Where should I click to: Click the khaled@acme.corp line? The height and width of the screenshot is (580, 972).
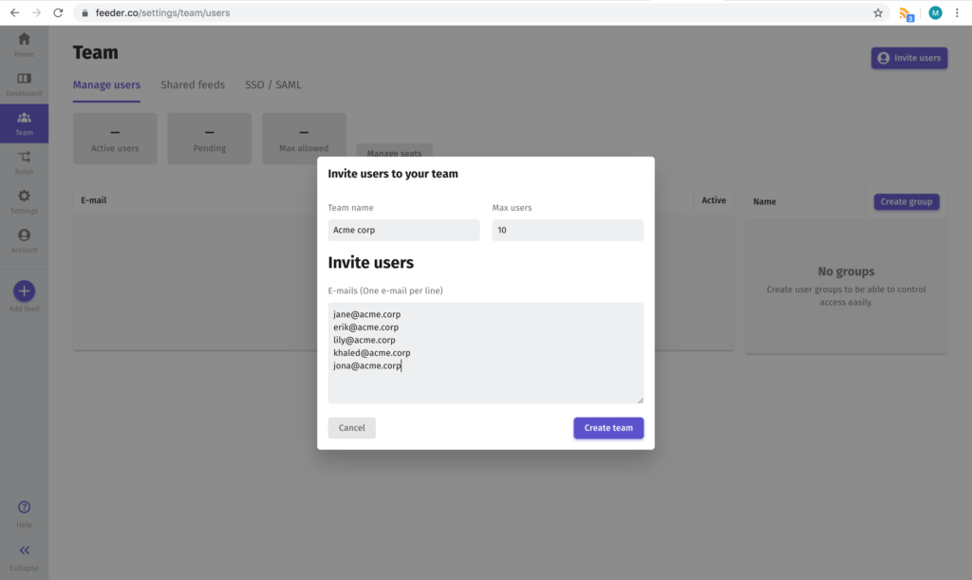tap(372, 352)
